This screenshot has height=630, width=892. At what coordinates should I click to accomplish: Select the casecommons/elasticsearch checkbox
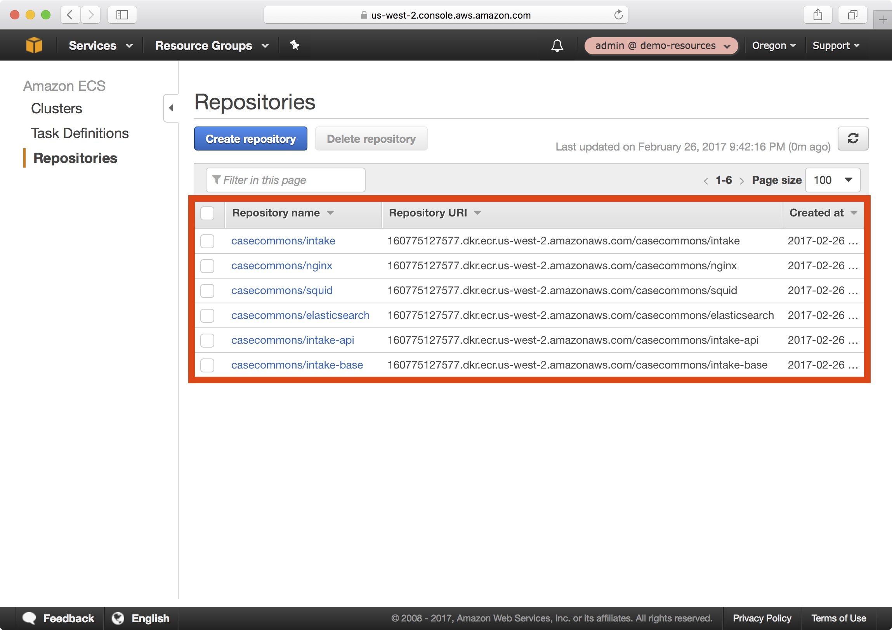point(207,316)
